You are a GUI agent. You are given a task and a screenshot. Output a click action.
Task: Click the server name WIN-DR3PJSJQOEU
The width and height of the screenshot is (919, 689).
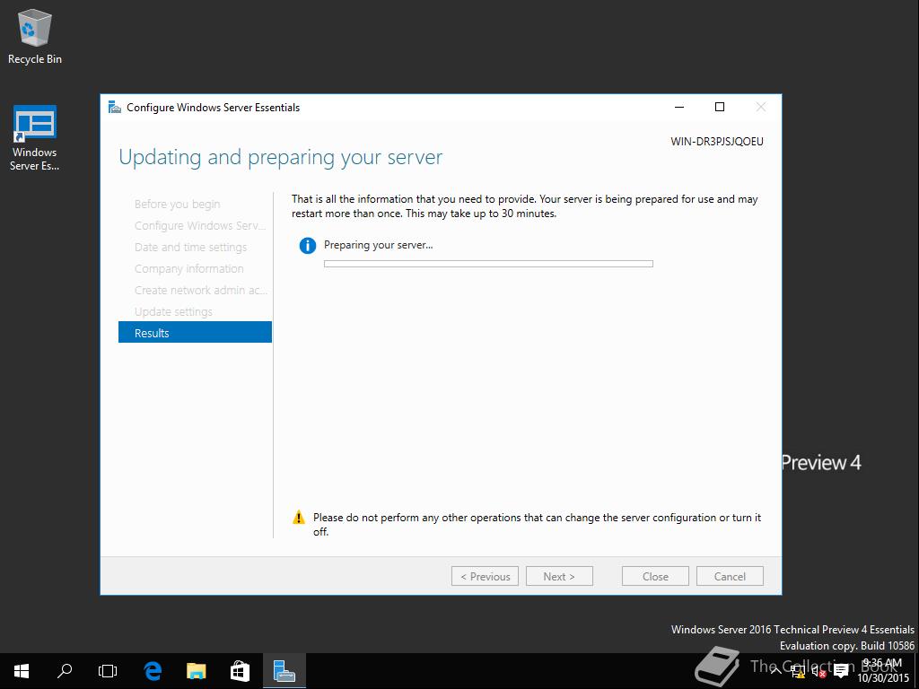[717, 142]
